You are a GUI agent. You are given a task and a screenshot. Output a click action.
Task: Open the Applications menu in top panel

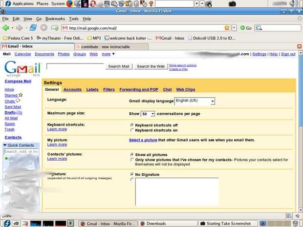point(23,3)
